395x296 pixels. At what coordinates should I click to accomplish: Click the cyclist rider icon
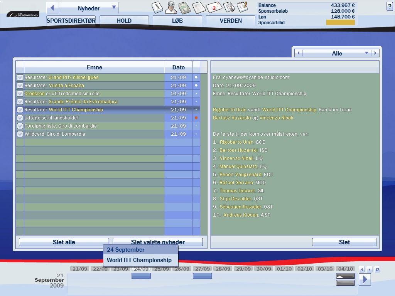[x=171, y=7]
